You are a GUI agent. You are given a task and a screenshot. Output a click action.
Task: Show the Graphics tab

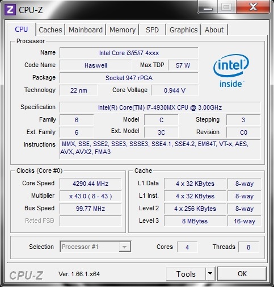[183, 30]
